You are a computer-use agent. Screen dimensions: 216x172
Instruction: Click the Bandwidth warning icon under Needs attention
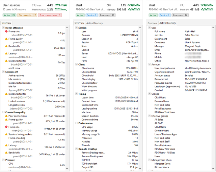[6, 46]
